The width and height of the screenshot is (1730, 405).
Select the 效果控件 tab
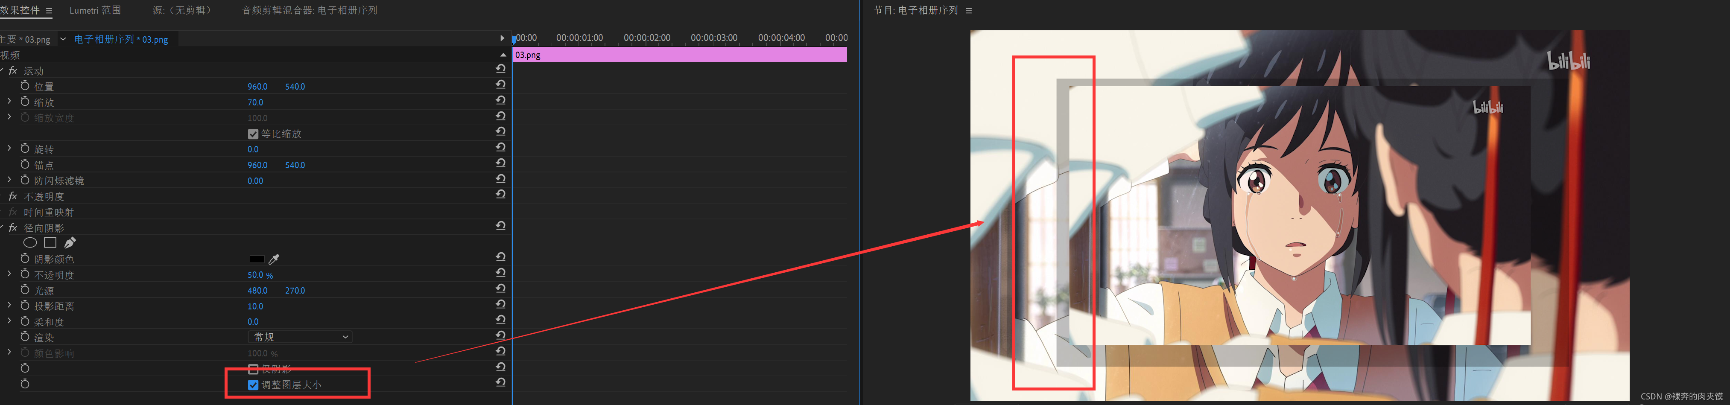[x=20, y=11]
